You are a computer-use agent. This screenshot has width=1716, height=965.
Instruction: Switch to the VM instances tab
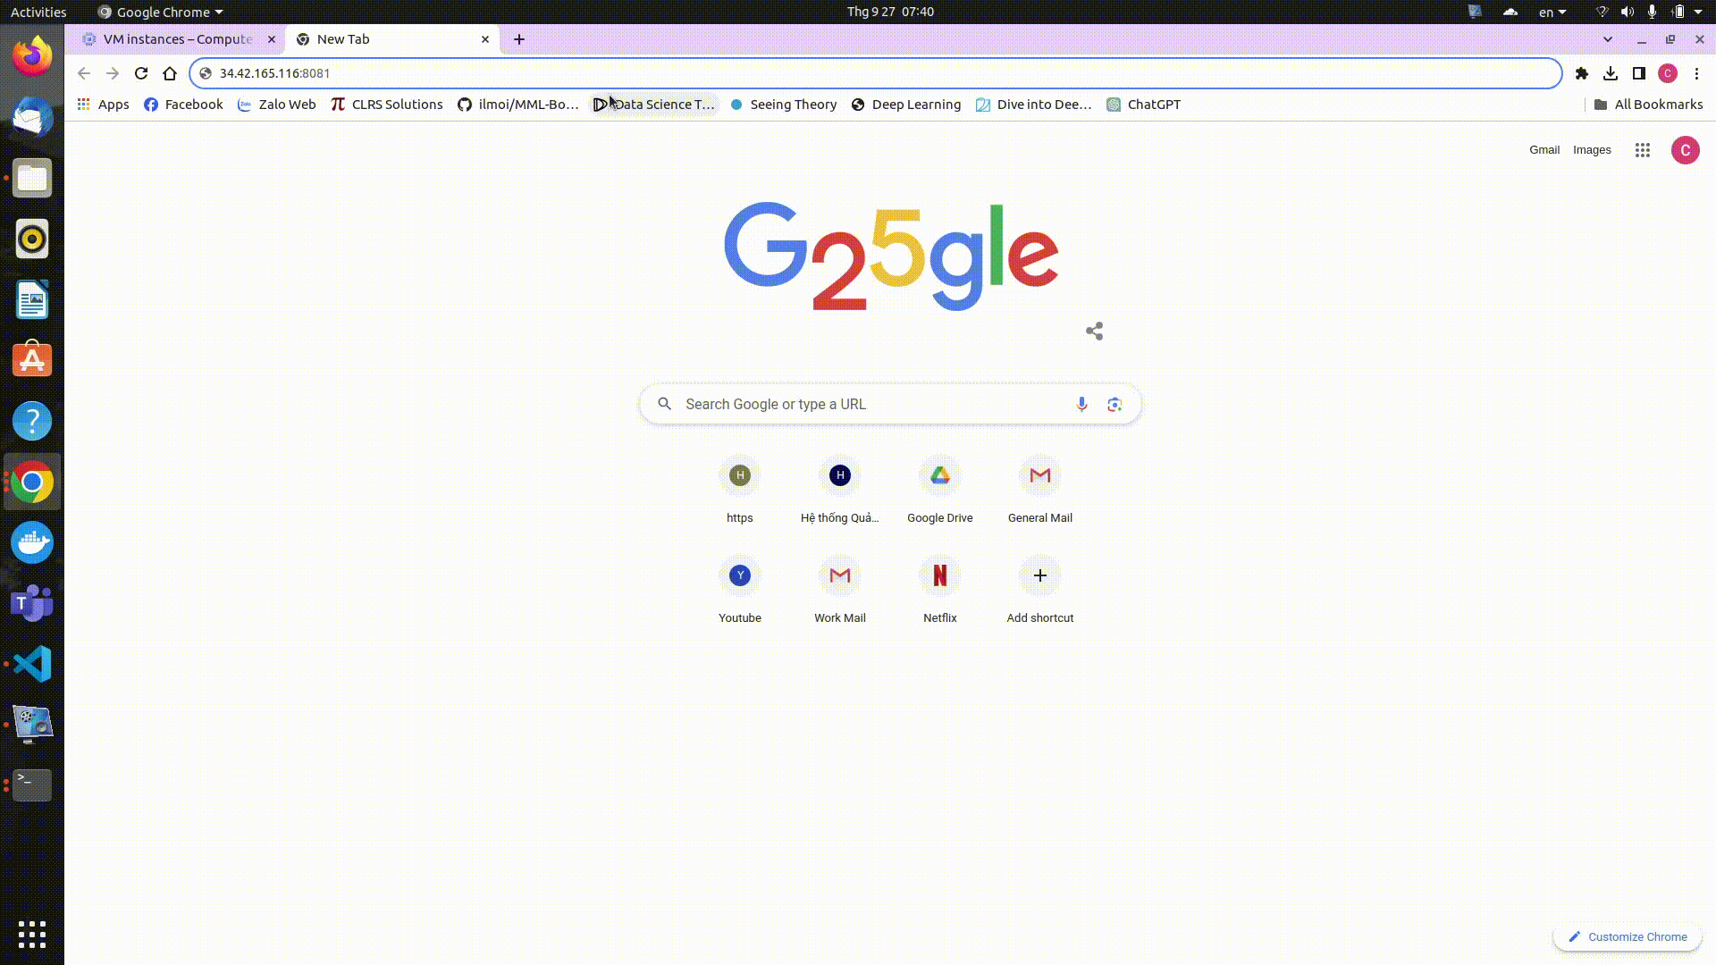[x=177, y=39]
